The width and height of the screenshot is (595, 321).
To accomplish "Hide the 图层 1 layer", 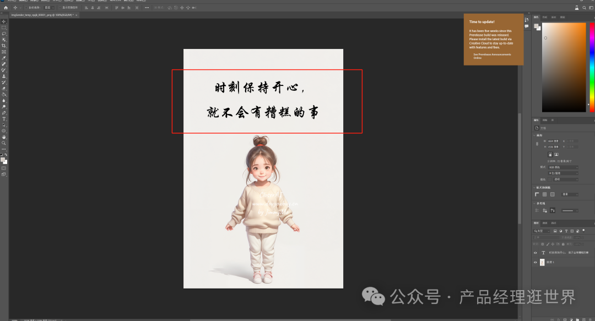I will [x=535, y=262].
